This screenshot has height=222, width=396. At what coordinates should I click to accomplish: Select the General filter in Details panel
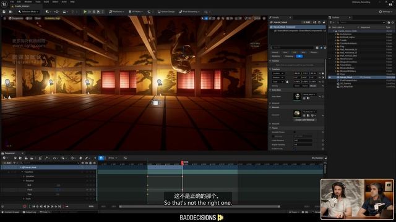tap(275, 52)
